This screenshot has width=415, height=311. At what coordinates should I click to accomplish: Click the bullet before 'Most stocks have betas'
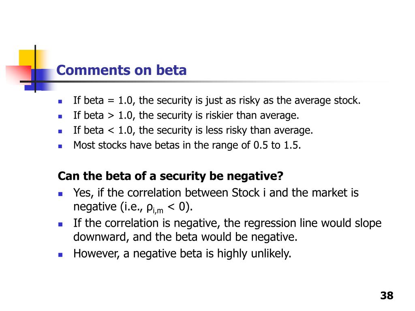point(60,146)
